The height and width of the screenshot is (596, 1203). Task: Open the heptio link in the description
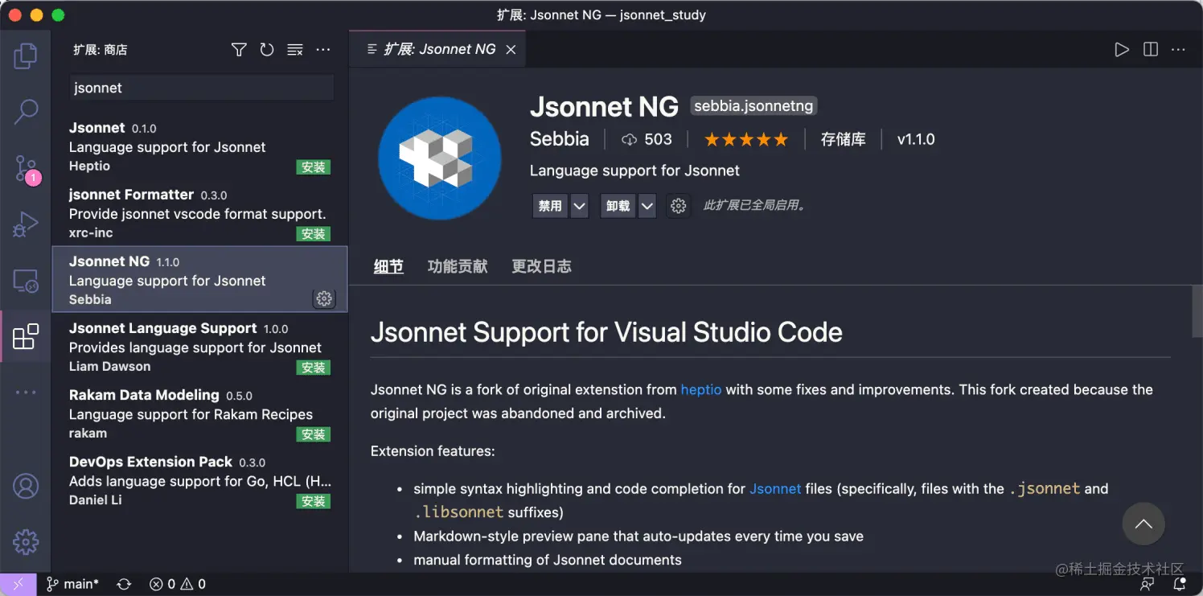[x=700, y=389]
